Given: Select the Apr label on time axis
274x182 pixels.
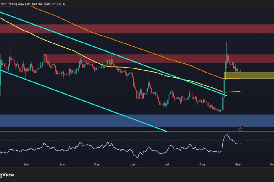Looking at the screenshot, I should coord(62,164).
